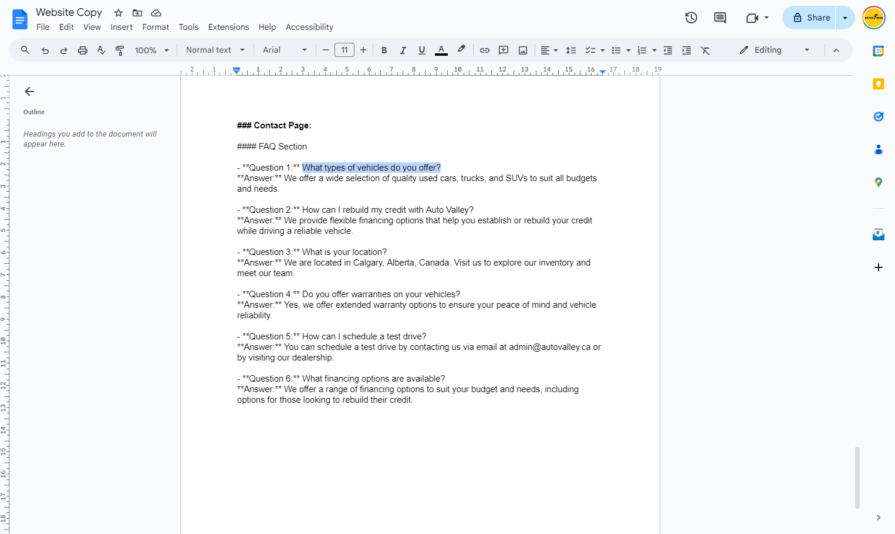The width and height of the screenshot is (895, 534).
Task: Toggle italic formatting
Action: pyautogui.click(x=403, y=50)
